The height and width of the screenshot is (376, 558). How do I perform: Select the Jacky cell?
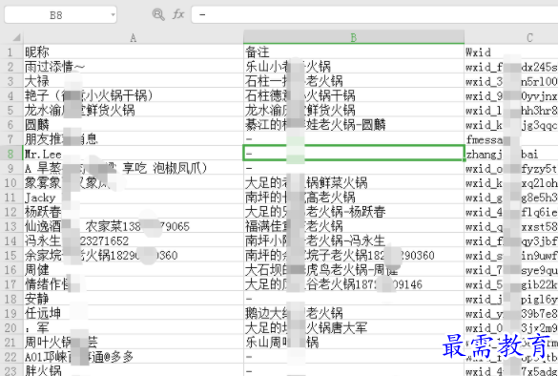pyautogui.click(x=134, y=198)
